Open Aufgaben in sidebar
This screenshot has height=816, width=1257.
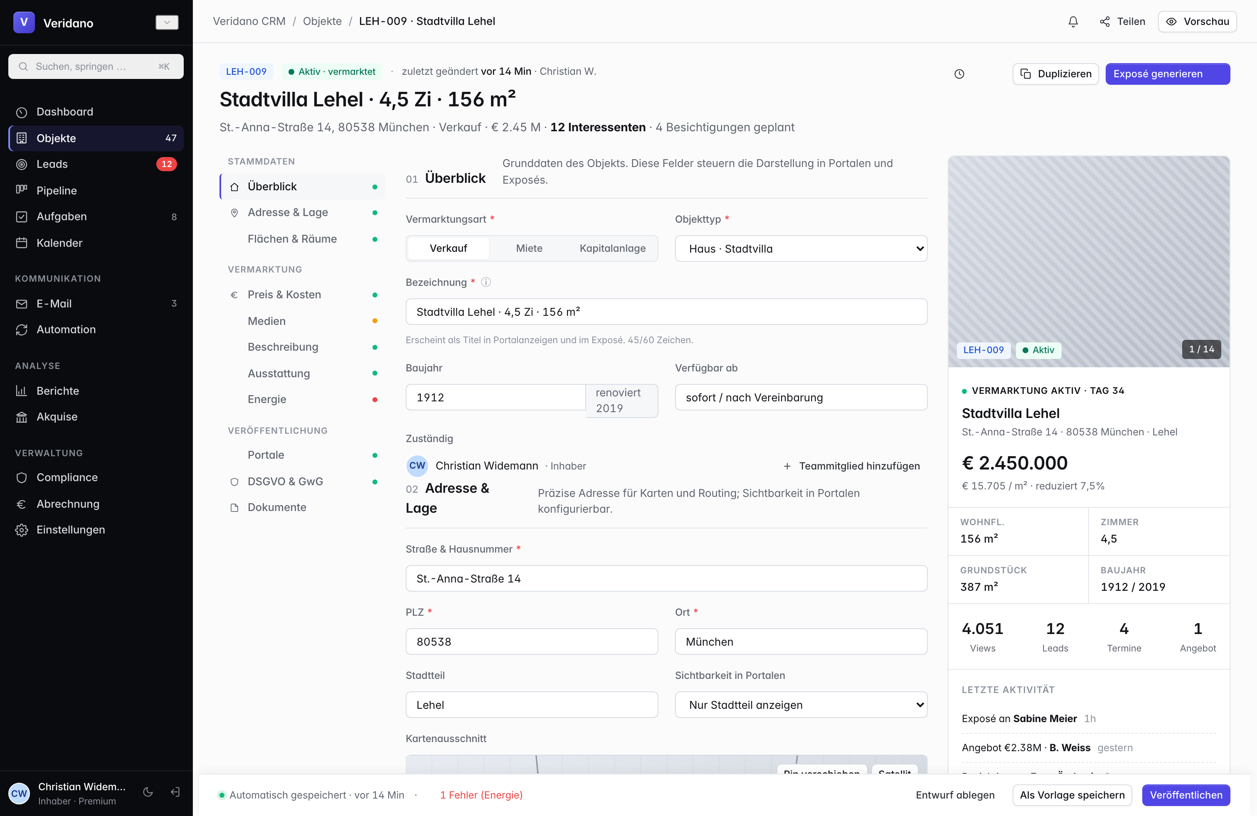(x=96, y=216)
